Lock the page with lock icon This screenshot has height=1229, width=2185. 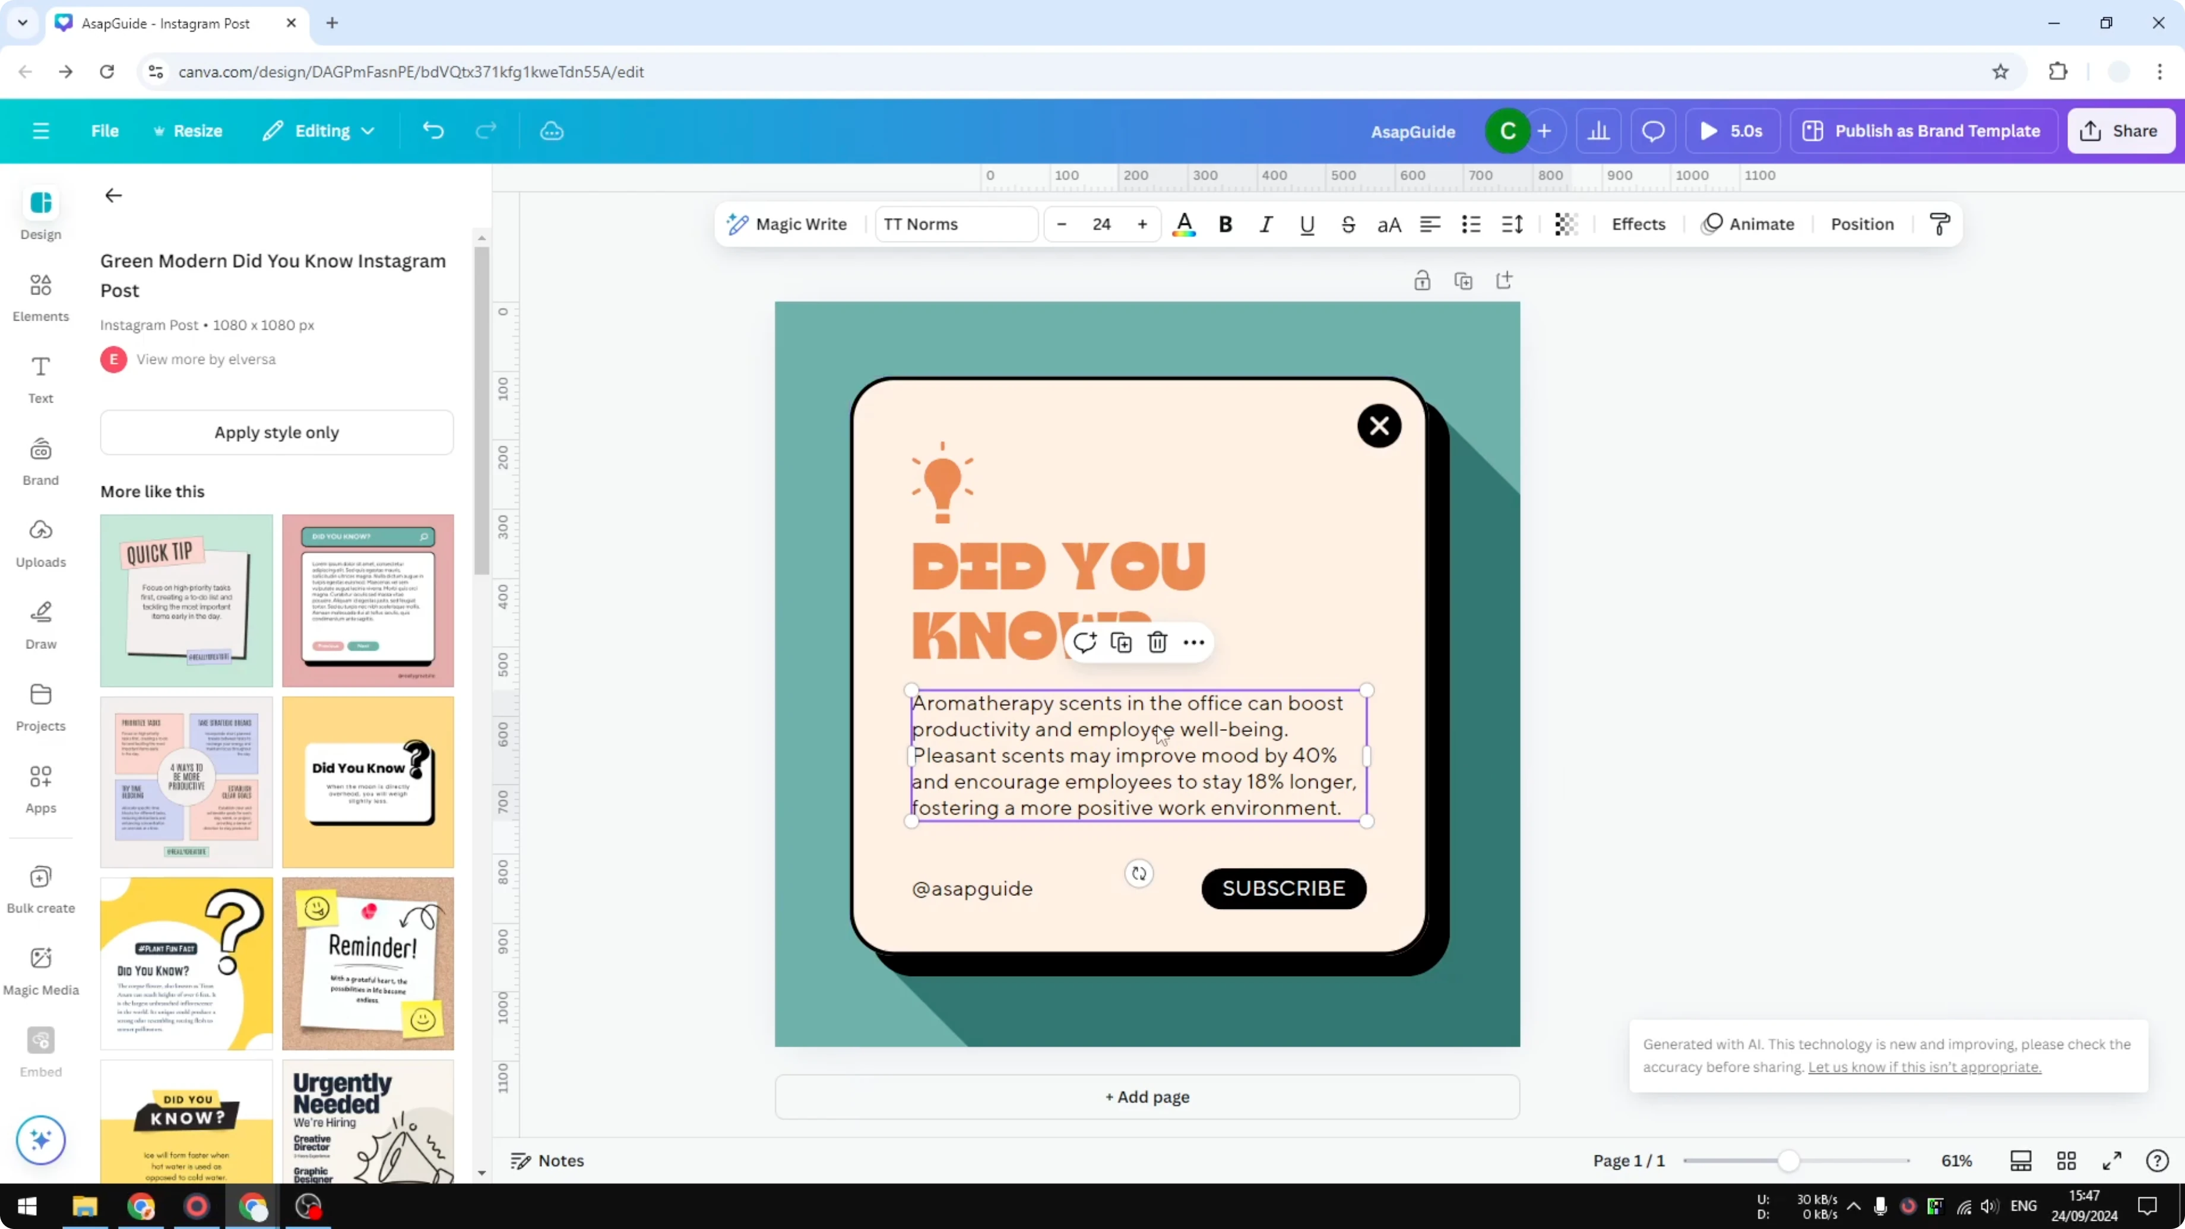[x=1423, y=281]
